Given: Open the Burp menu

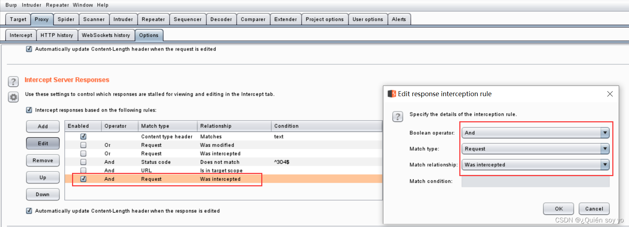Looking at the screenshot, I should [x=11, y=5].
